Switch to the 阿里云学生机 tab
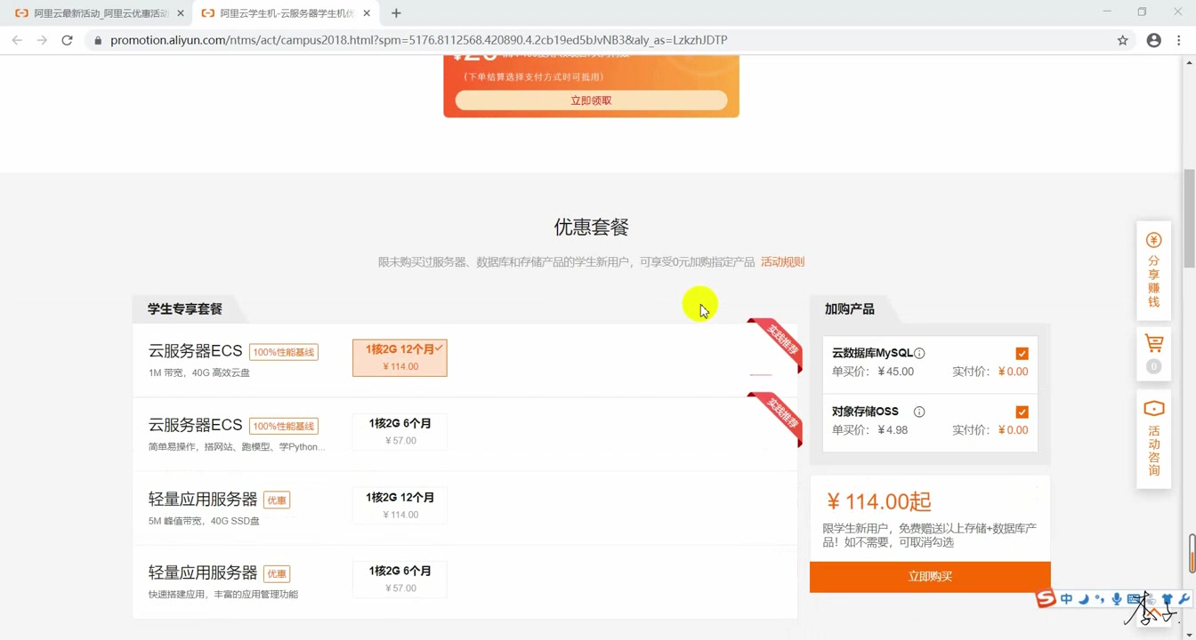This screenshot has height=640, width=1196. coord(285,13)
